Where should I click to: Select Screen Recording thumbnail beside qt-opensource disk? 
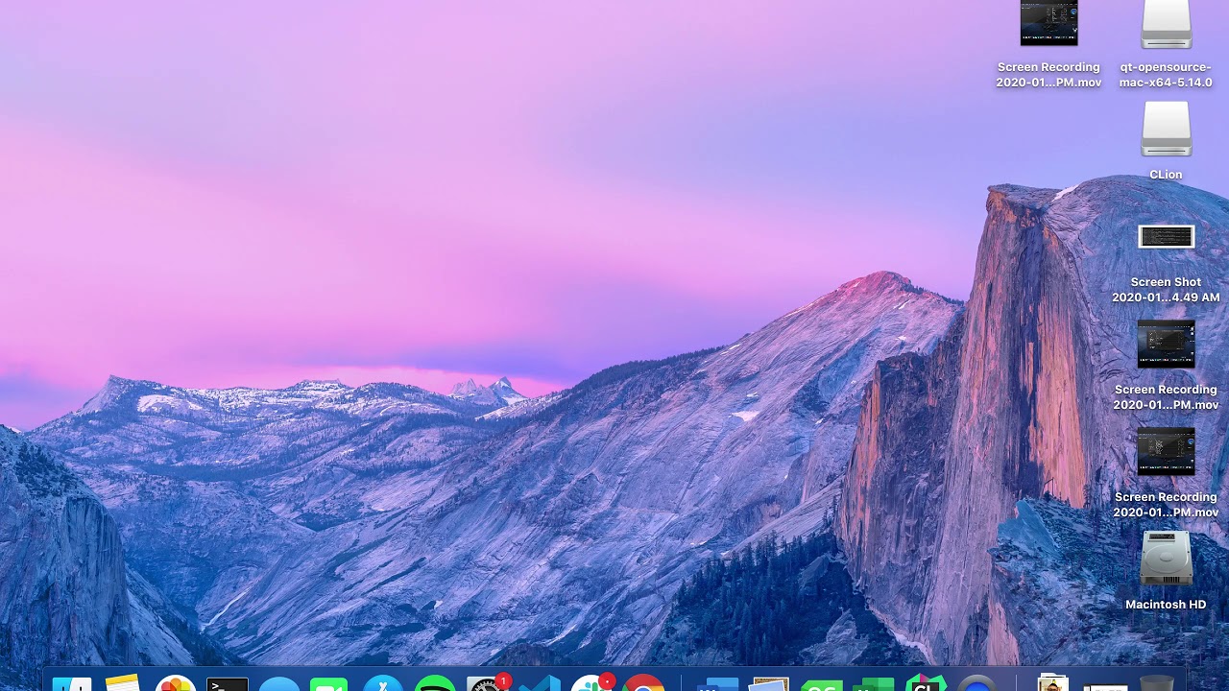(x=1048, y=23)
